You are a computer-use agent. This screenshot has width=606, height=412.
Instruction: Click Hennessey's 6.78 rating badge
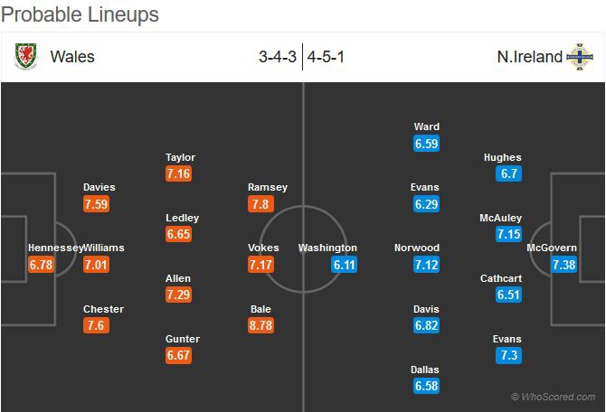click(42, 265)
